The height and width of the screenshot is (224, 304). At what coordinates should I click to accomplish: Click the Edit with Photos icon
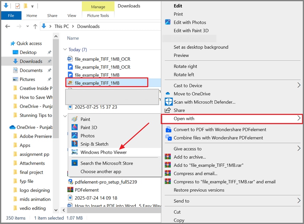(168, 22)
